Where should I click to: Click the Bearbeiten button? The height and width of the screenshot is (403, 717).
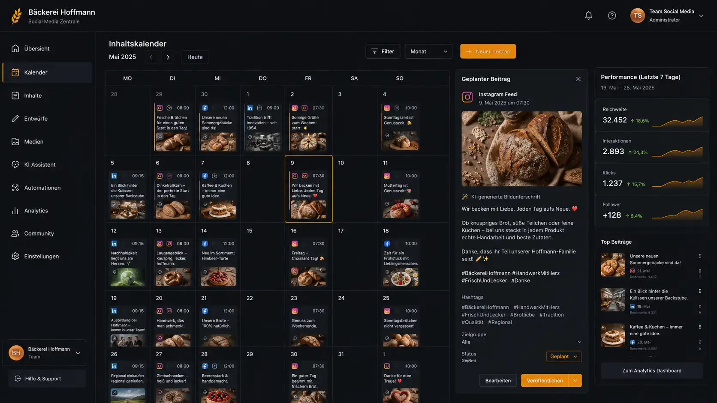pyautogui.click(x=498, y=380)
